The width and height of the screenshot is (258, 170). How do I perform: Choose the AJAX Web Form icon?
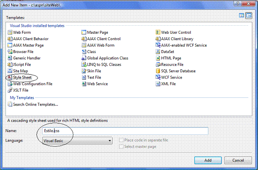84,45
